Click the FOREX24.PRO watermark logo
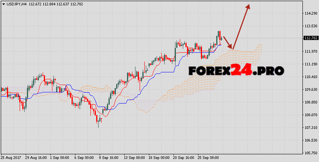Viewport: 319px width, 162px height. point(236,70)
